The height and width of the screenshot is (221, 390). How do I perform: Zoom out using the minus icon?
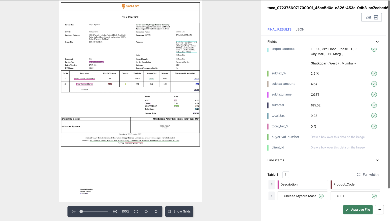74,211
